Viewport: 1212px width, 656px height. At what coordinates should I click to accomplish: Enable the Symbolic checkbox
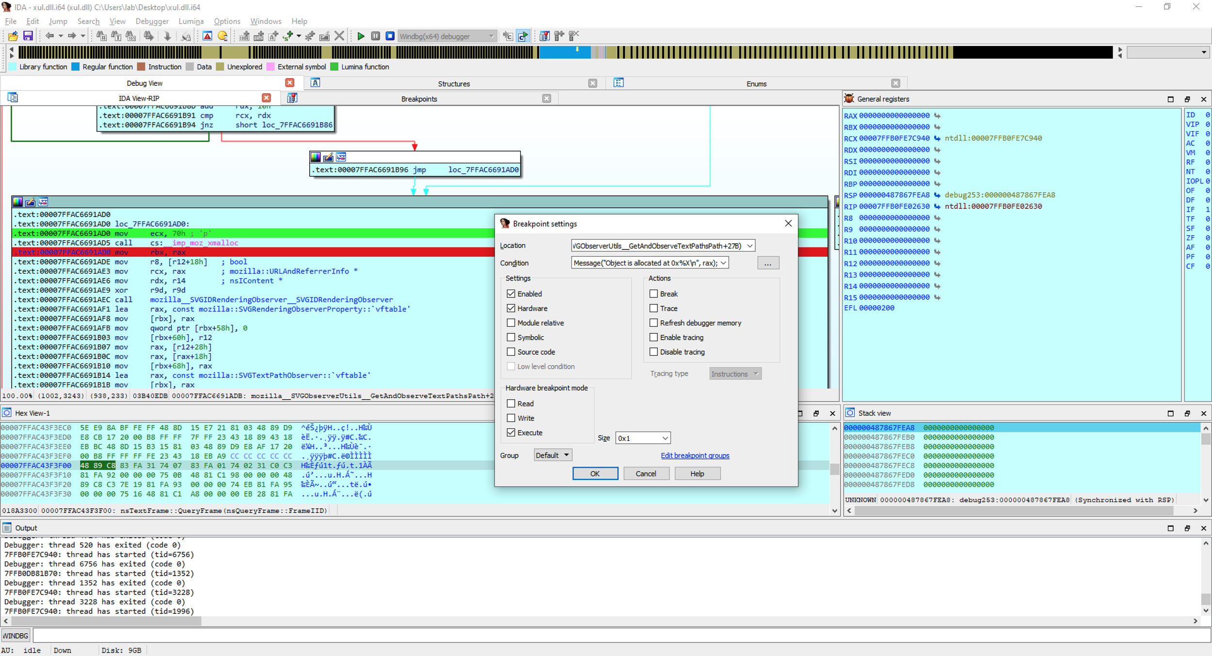click(x=511, y=337)
